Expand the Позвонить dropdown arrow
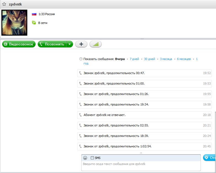The height and width of the screenshot is (173, 216). click(x=70, y=44)
